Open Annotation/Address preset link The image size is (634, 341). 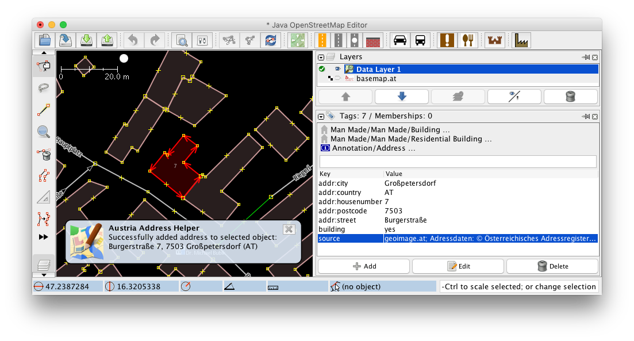click(x=373, y=148)
